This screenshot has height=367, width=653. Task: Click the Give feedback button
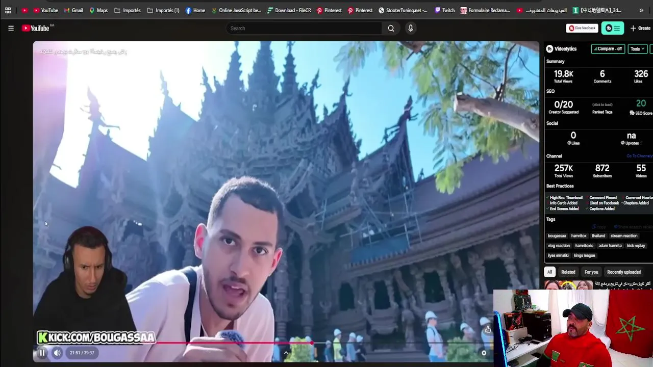pos(582,28)
